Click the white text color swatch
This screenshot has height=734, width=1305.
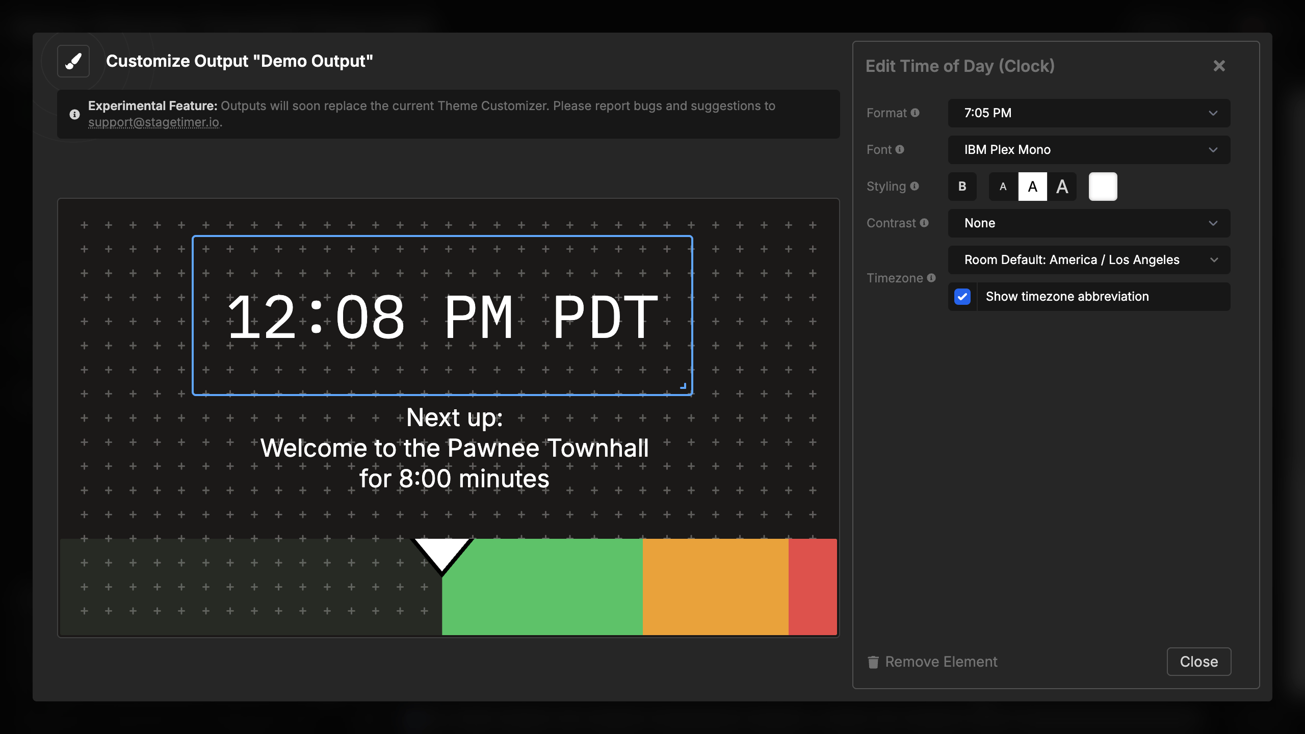coord(1103,186)
